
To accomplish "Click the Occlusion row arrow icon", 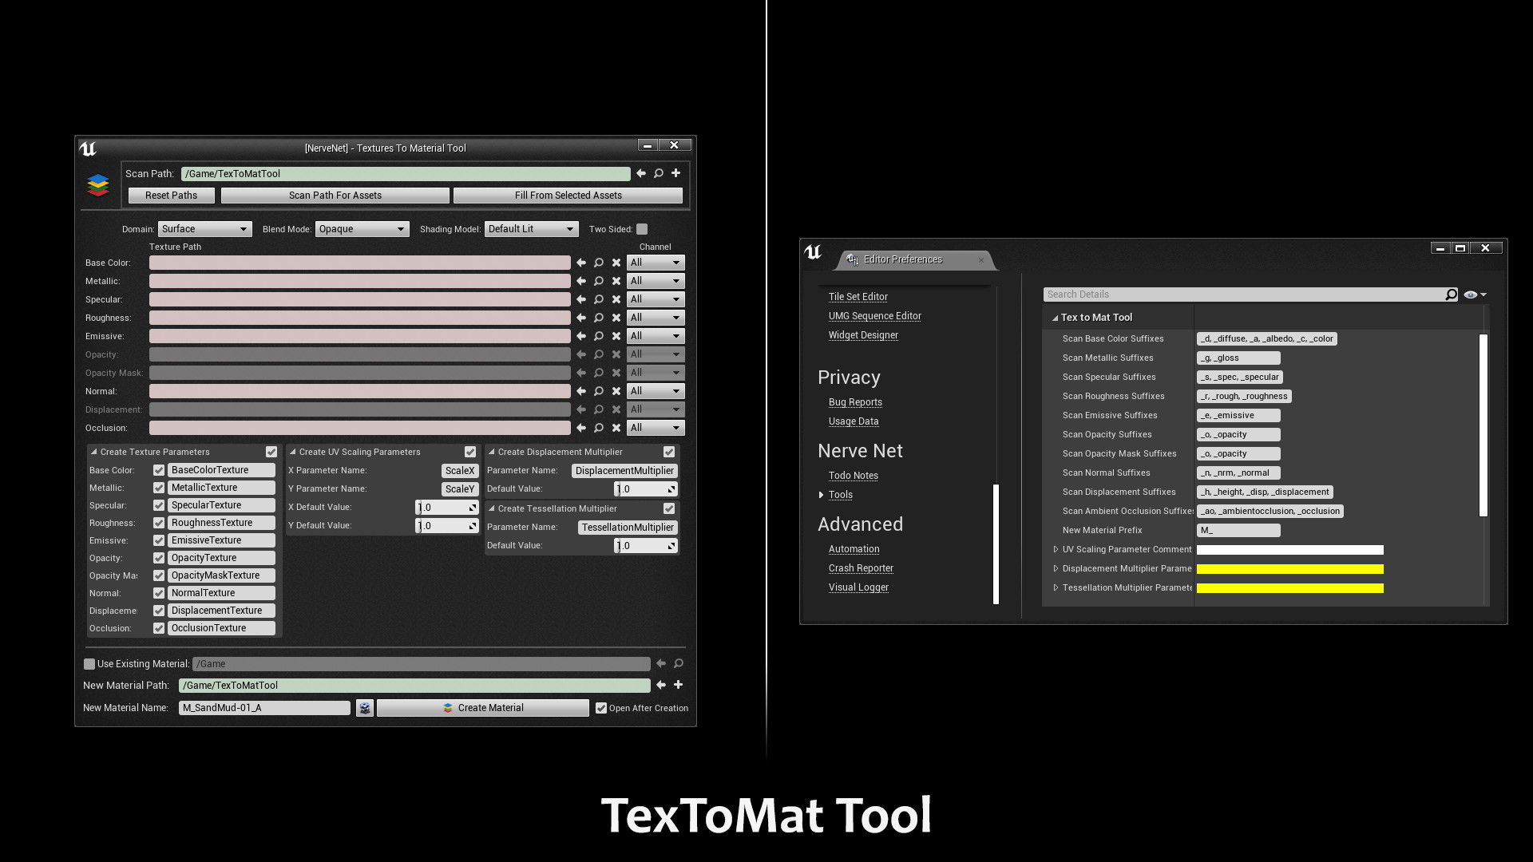I will click(x=581, y=428).
